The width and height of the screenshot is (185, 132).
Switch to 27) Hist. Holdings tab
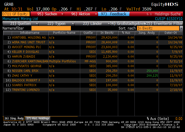point(38,118)
